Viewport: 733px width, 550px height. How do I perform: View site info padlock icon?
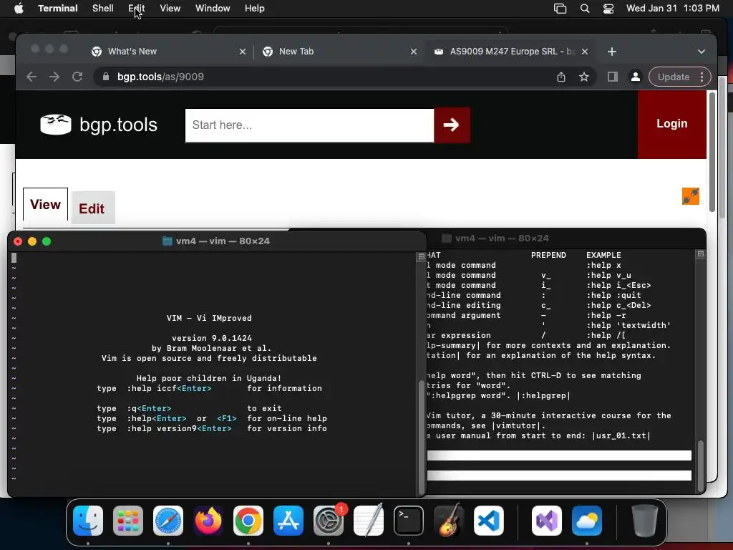click(x=106, y=77)
